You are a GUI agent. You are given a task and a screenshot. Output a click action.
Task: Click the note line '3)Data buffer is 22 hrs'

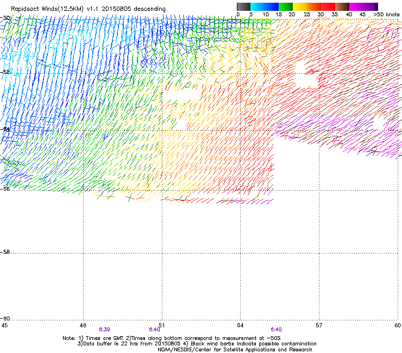(197, 344)
